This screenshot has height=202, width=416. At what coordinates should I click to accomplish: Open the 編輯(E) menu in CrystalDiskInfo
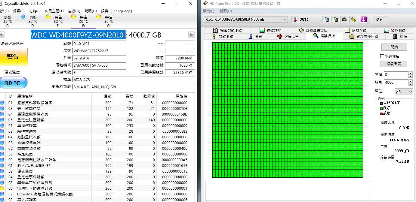pos(19,11)
